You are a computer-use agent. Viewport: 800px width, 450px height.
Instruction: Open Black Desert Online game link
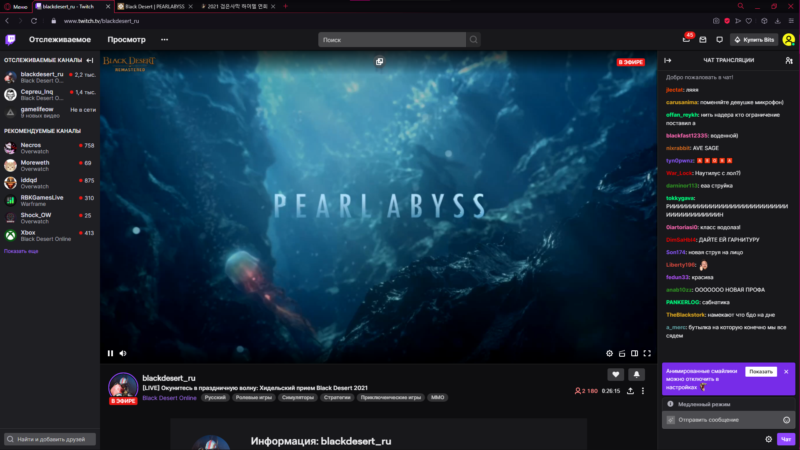[x=170, y=398]
